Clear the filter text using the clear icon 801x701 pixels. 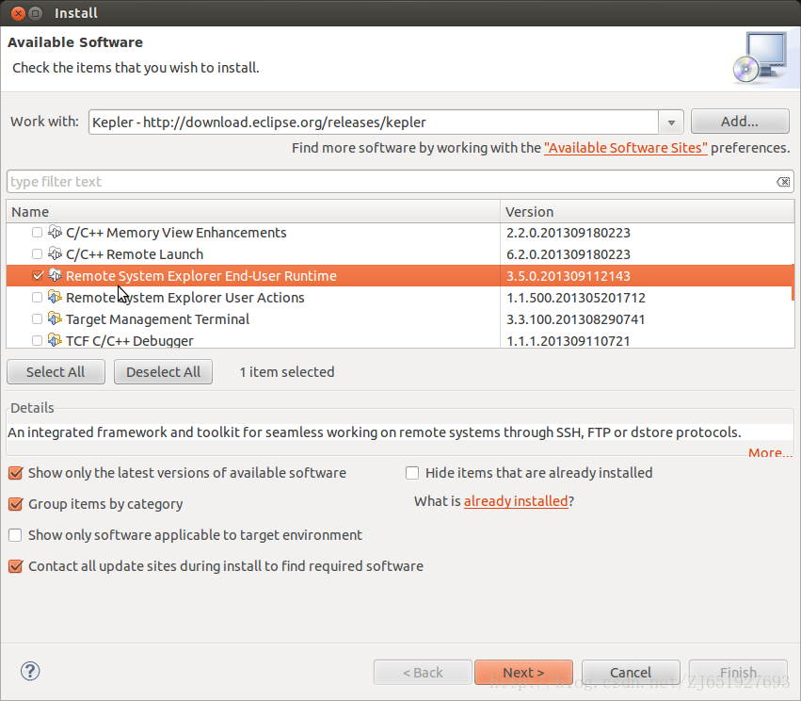pos(783,182)
